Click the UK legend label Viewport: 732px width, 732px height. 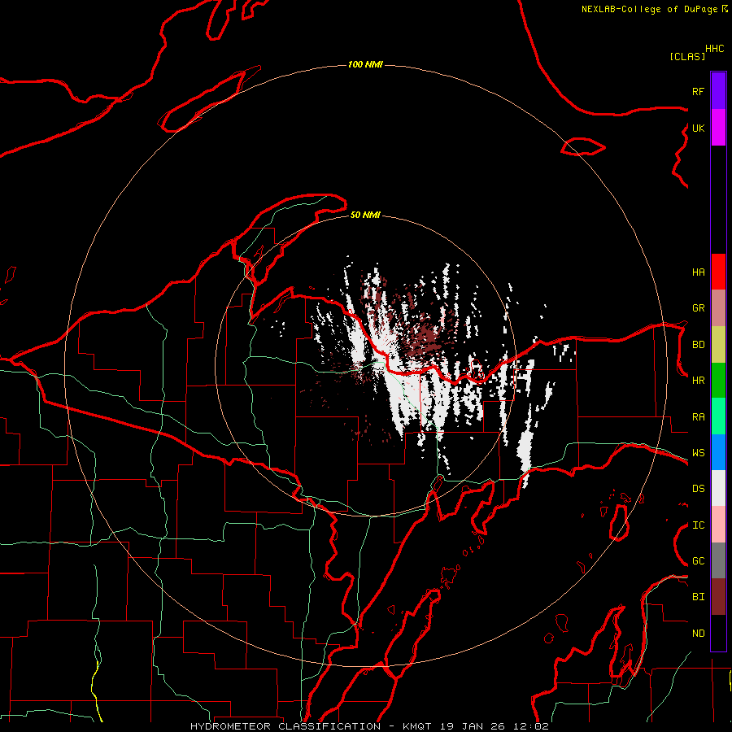pos(698,129)
